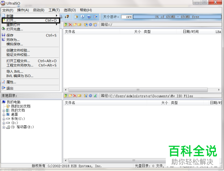Click gear settings icon in ISO pane toolbar

(90, 25)
